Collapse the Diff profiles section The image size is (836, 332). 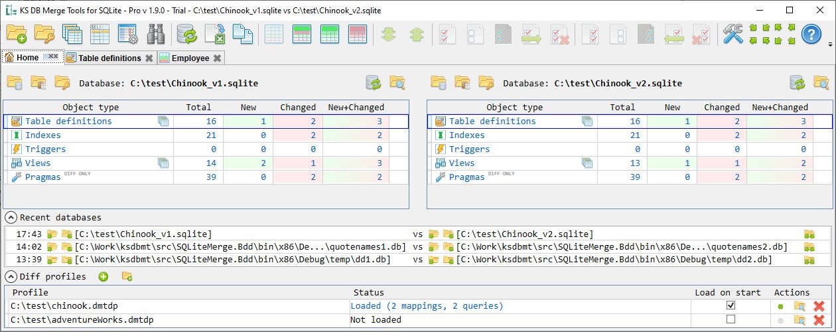[11, 276]
